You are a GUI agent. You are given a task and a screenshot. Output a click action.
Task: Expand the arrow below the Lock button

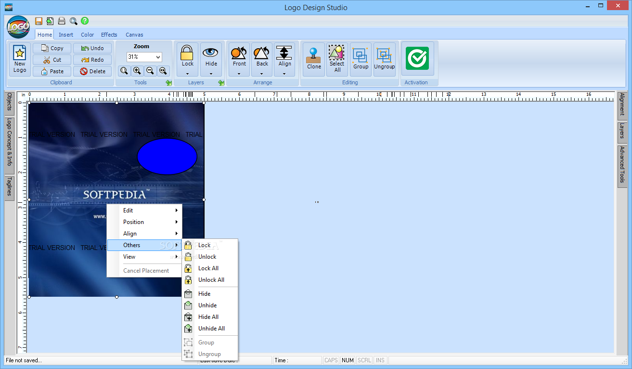[187, 74]
